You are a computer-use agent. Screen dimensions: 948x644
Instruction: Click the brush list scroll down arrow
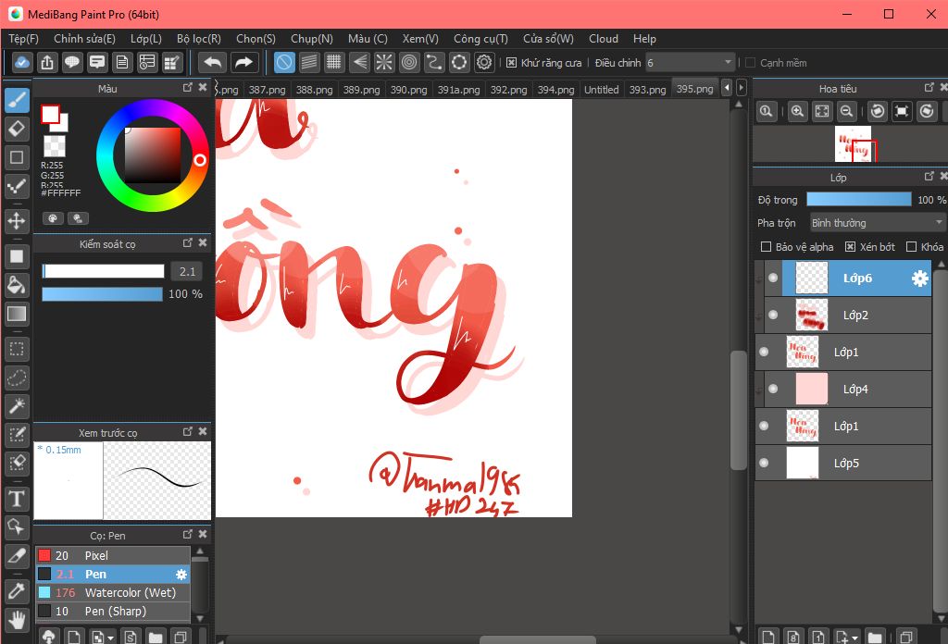[x=200, y=618]
